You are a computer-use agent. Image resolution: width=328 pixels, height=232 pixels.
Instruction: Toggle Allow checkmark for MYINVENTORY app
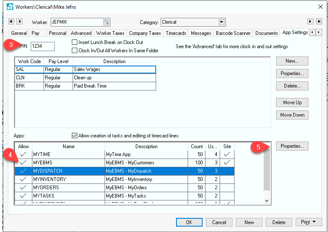[x=23, y=179]
